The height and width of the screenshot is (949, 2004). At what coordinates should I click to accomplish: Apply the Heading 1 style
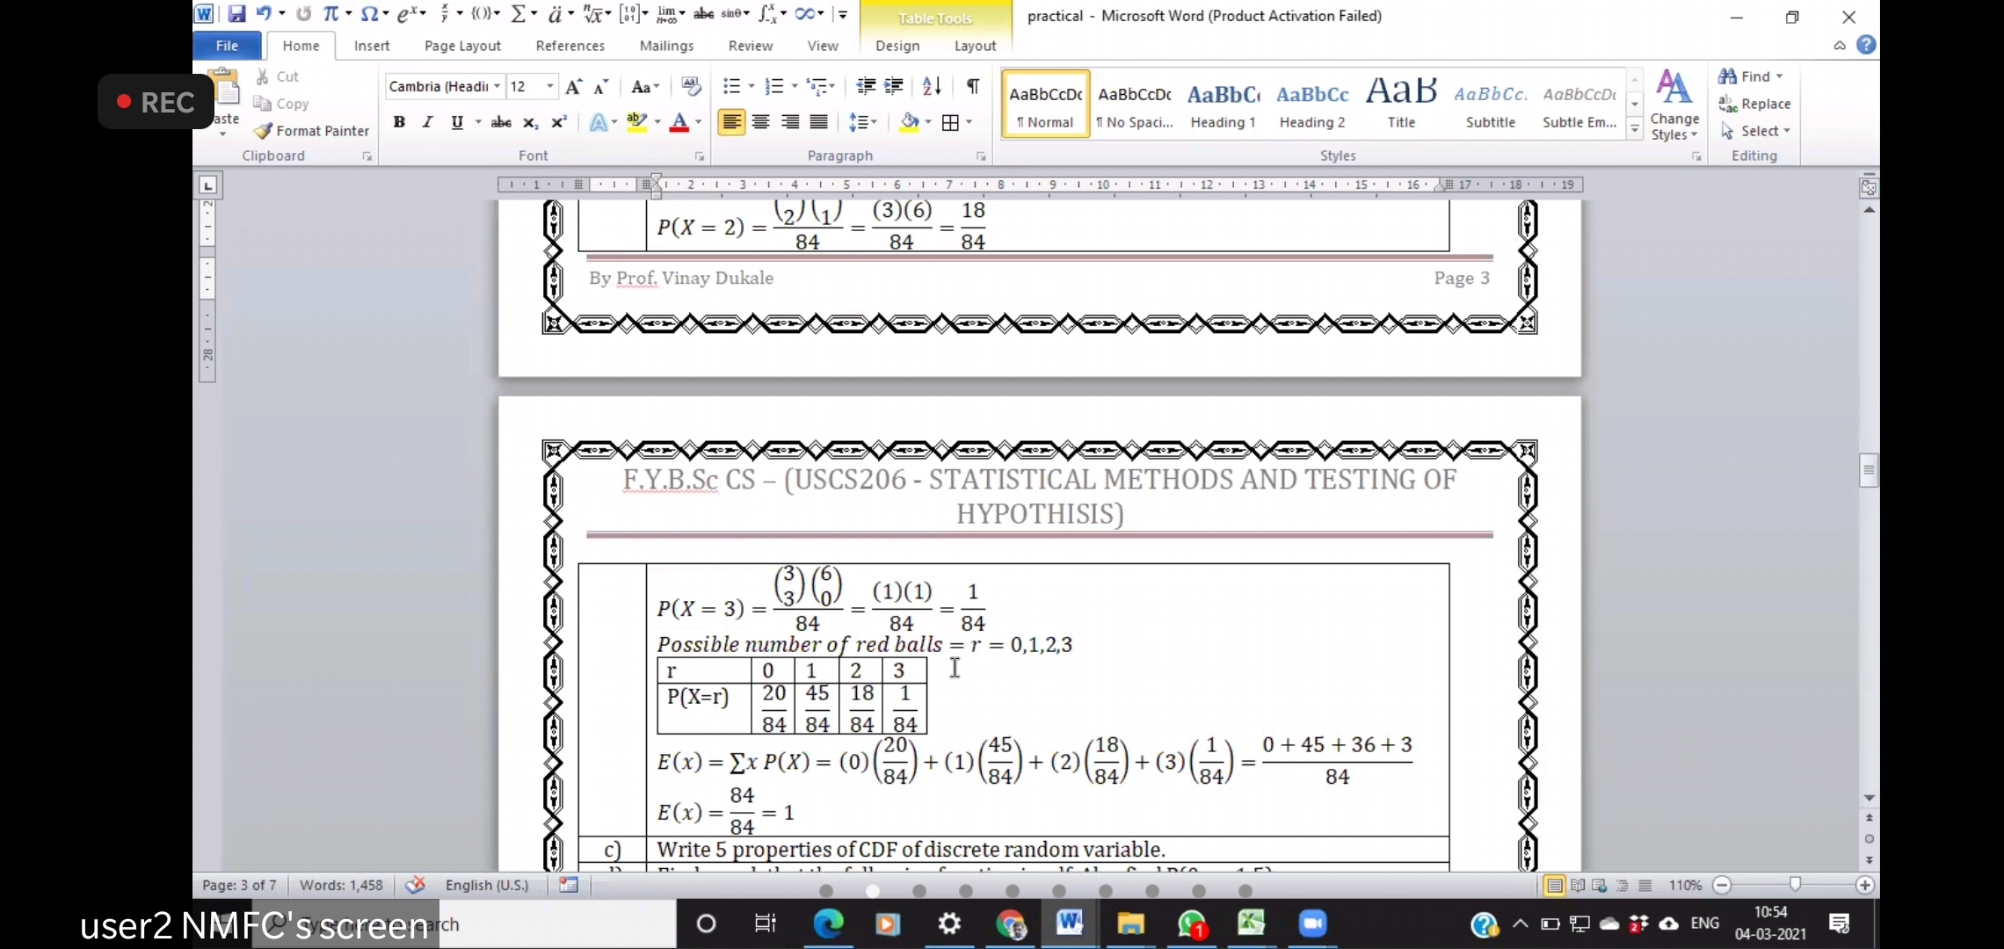[x=1223, y=105]
